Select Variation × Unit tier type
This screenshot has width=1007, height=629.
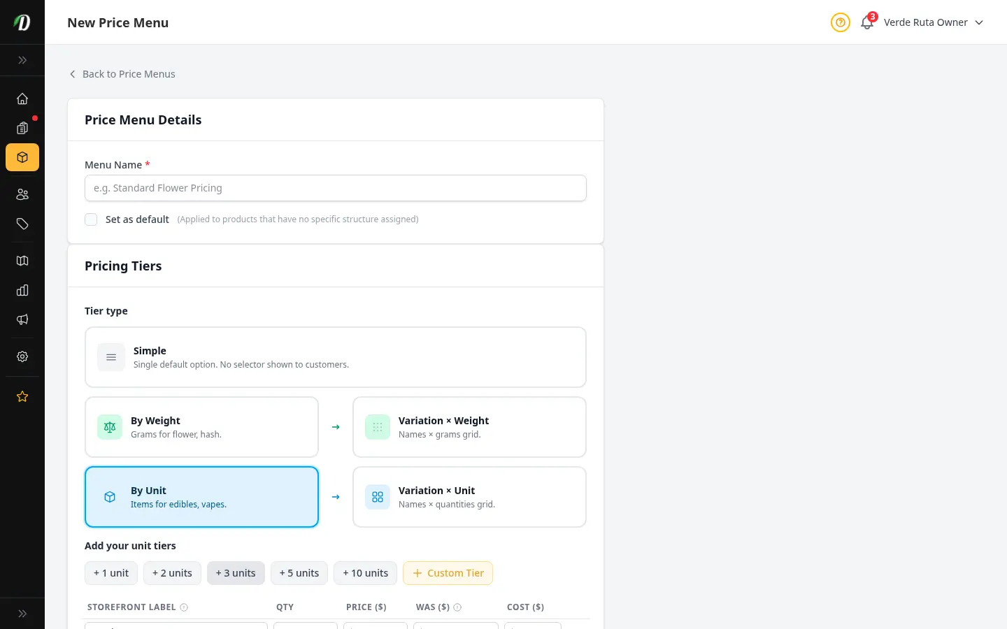coord(469,497)
